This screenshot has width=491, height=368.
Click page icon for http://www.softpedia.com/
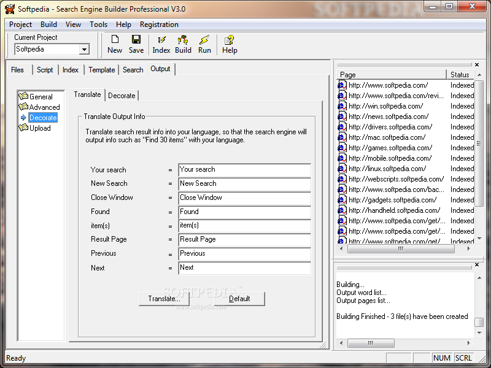[x=342, y=85]
